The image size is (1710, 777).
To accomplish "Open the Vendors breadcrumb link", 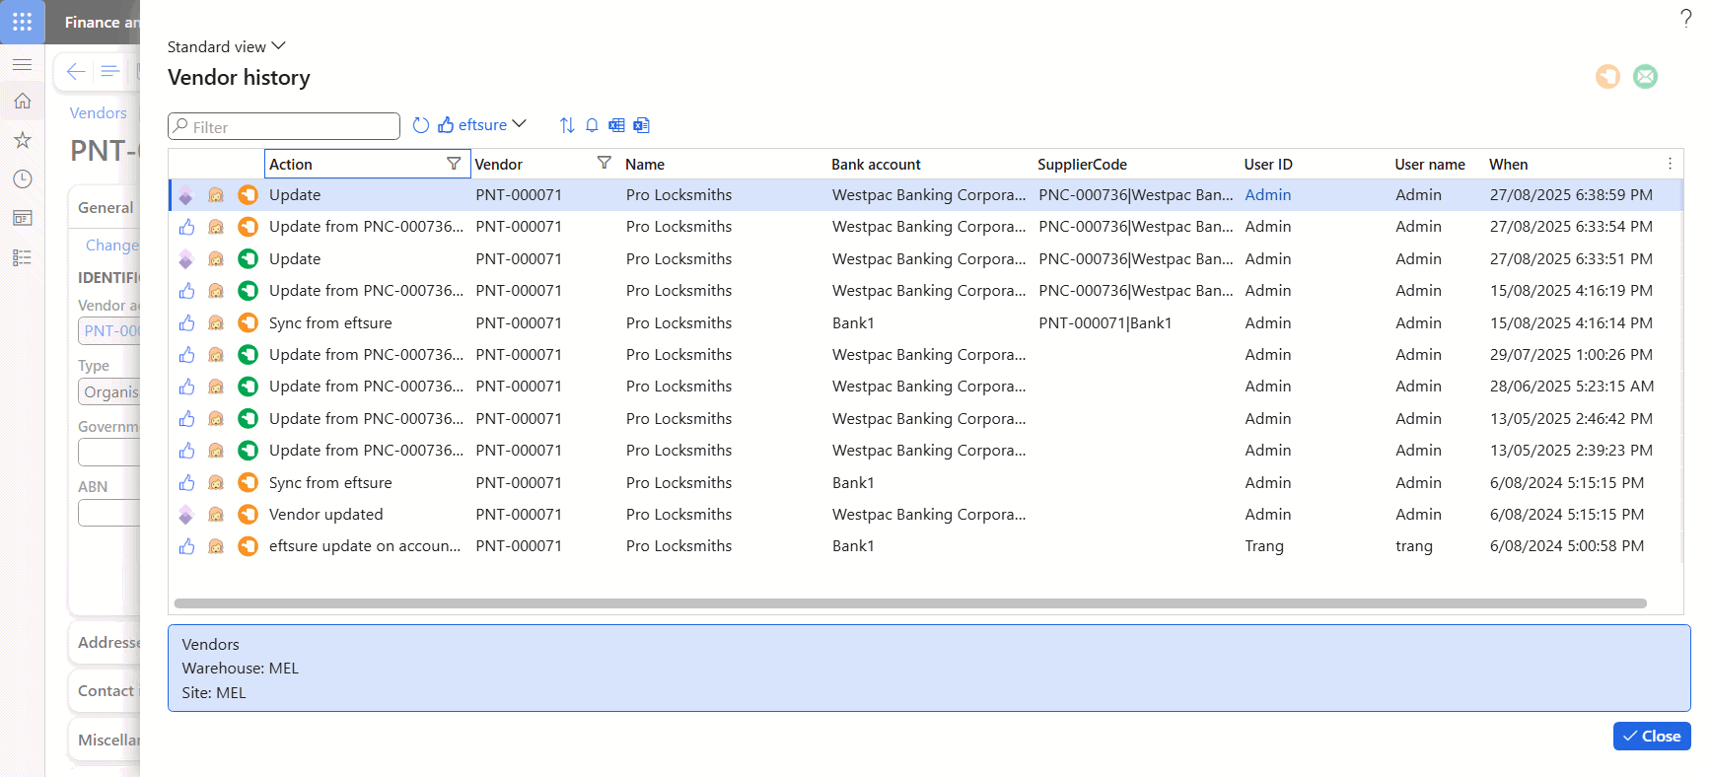I will [x=98, y=113].
